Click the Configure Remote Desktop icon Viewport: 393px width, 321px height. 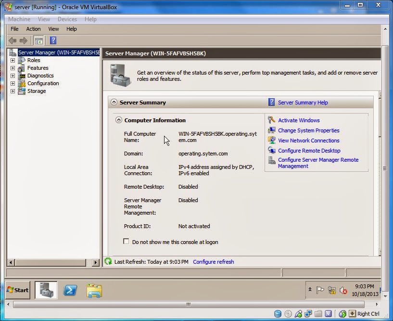tap(271, 150)
